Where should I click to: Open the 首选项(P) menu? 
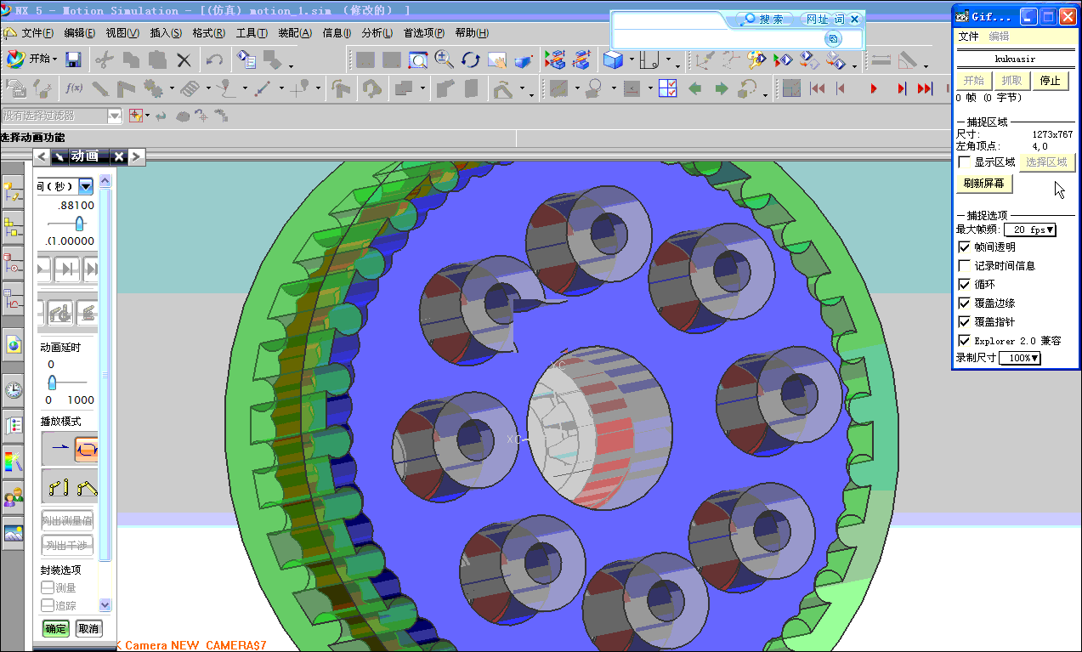(424, 33)
